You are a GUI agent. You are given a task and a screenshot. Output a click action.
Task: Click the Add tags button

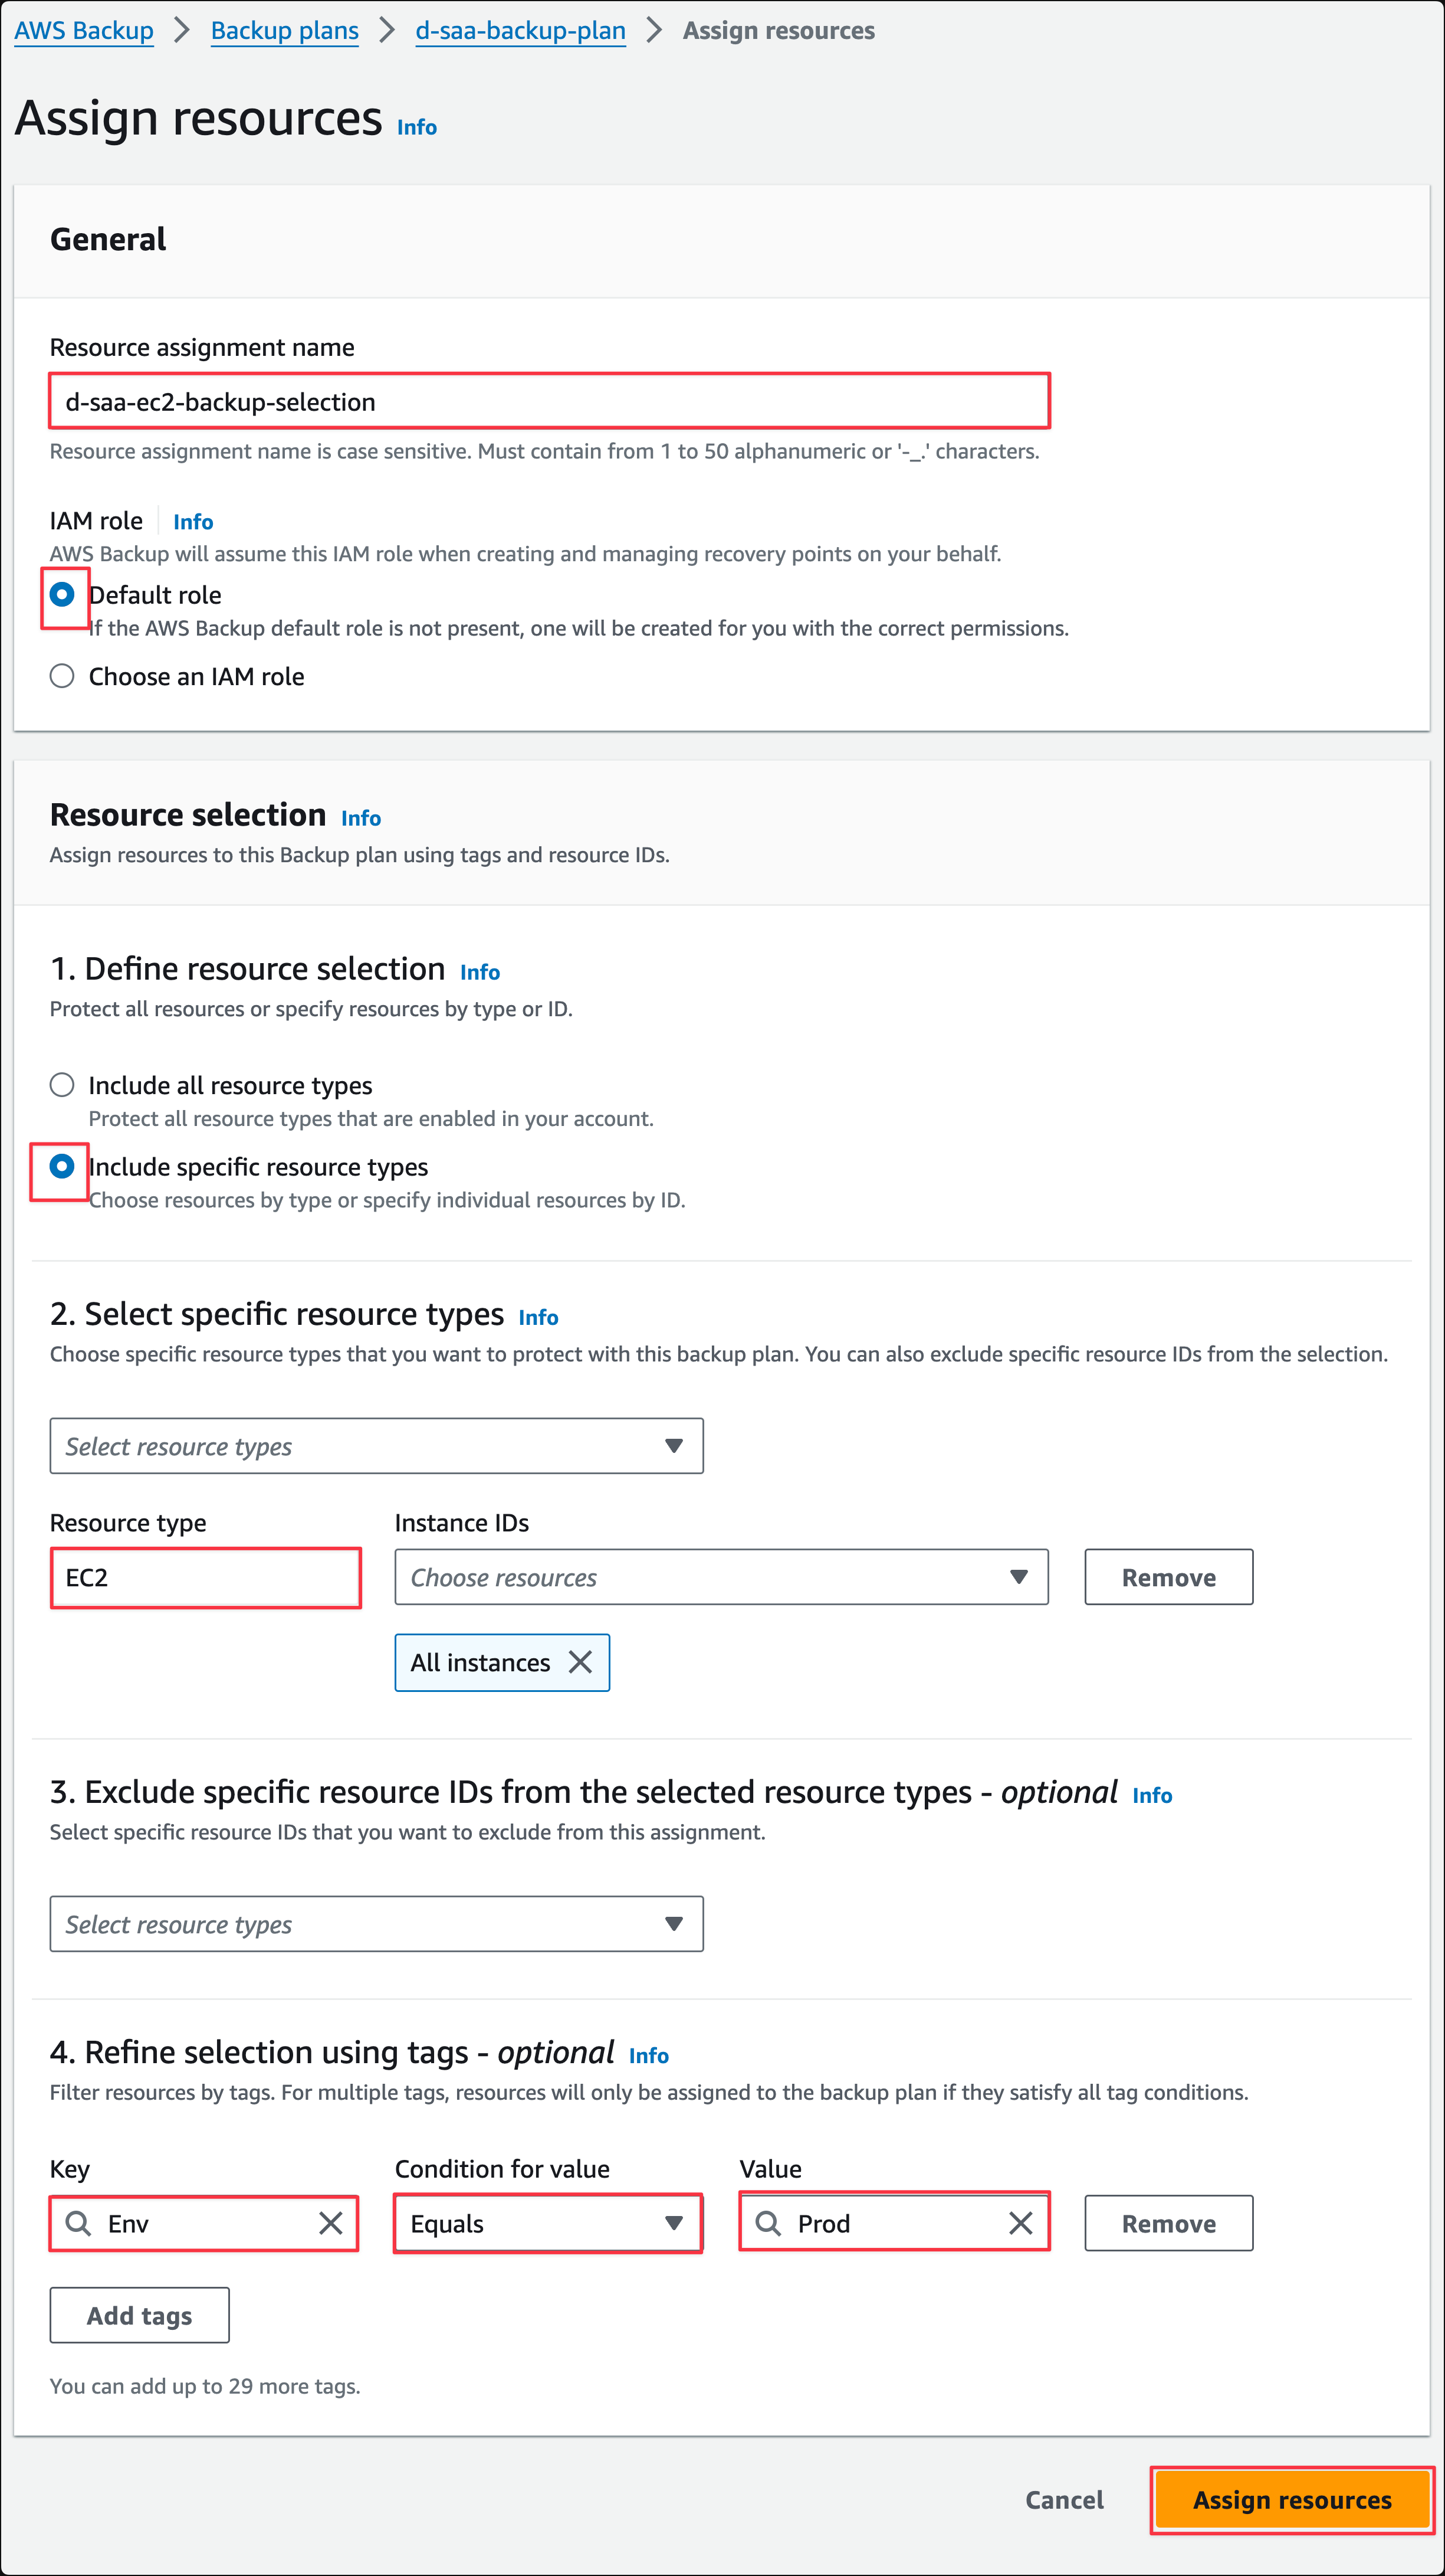[x=140, y=2315]
